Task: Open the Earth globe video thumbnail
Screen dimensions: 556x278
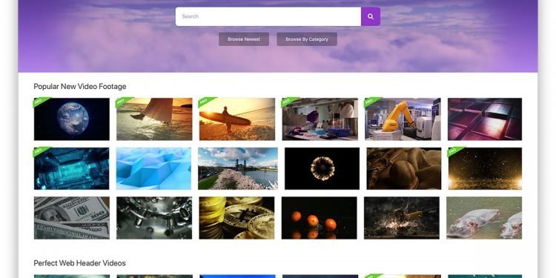Action: coord(72,119)
